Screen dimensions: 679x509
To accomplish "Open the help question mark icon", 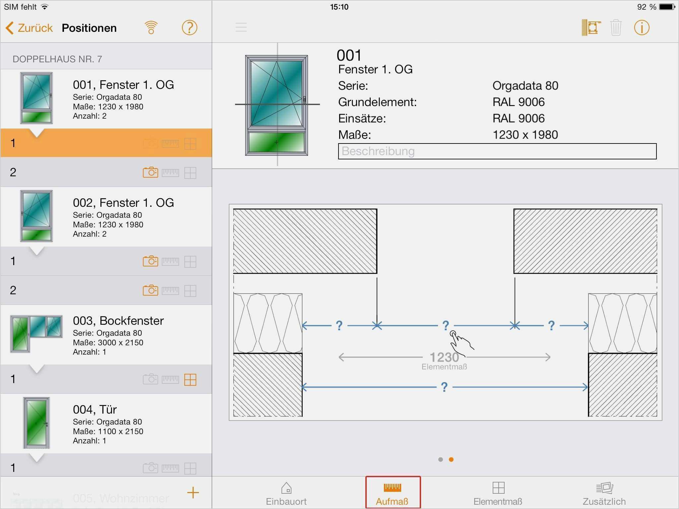I will click(x=189, y=28).
